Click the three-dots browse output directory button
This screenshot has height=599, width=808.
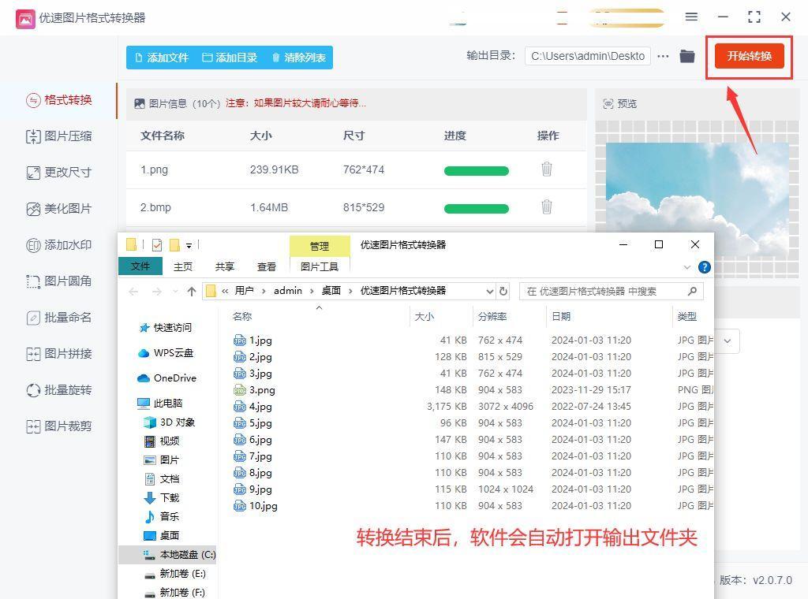point(663,56)
